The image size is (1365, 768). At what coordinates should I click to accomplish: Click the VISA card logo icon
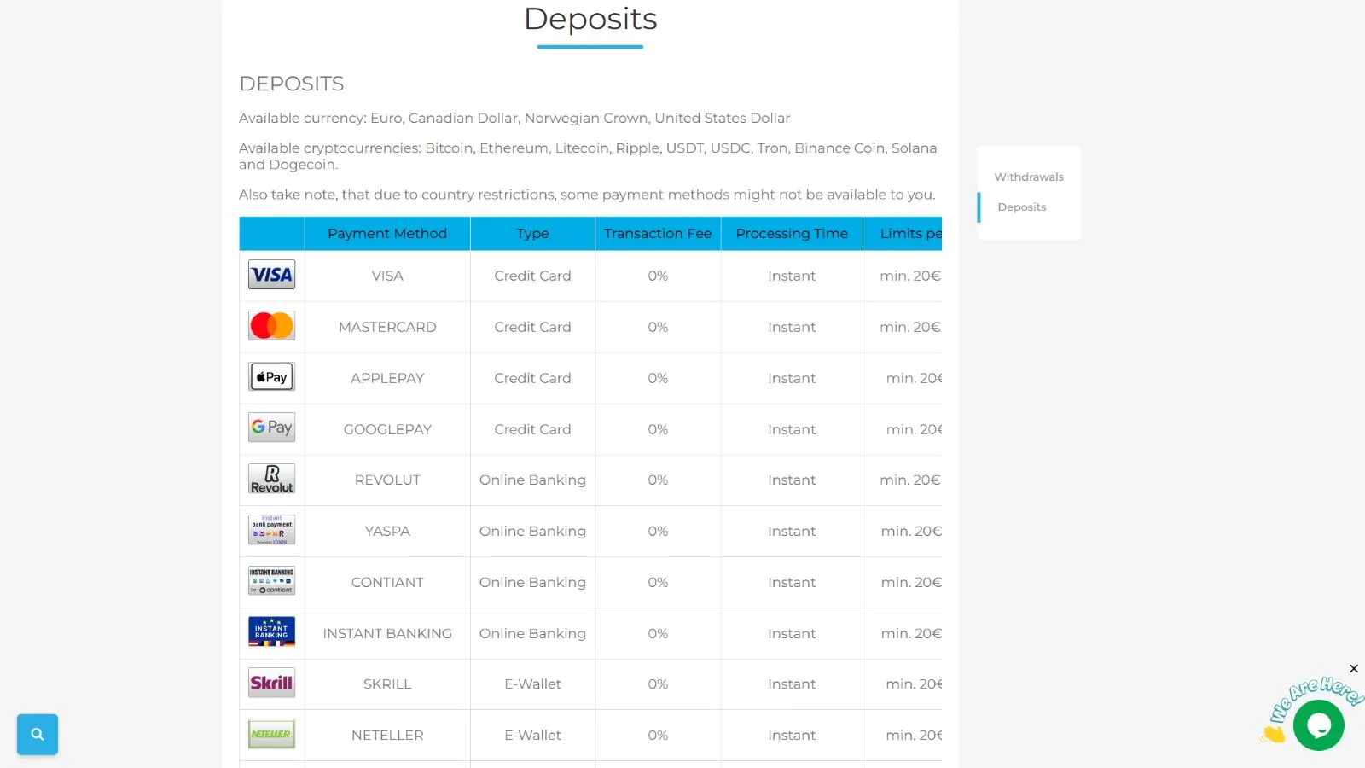click(x=271, y=275)
